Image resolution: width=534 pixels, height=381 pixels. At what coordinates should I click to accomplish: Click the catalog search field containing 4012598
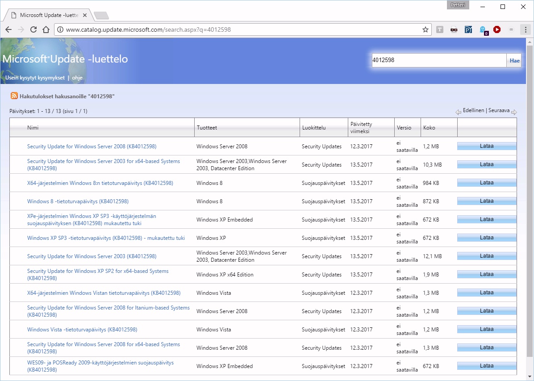click(439, 60)
